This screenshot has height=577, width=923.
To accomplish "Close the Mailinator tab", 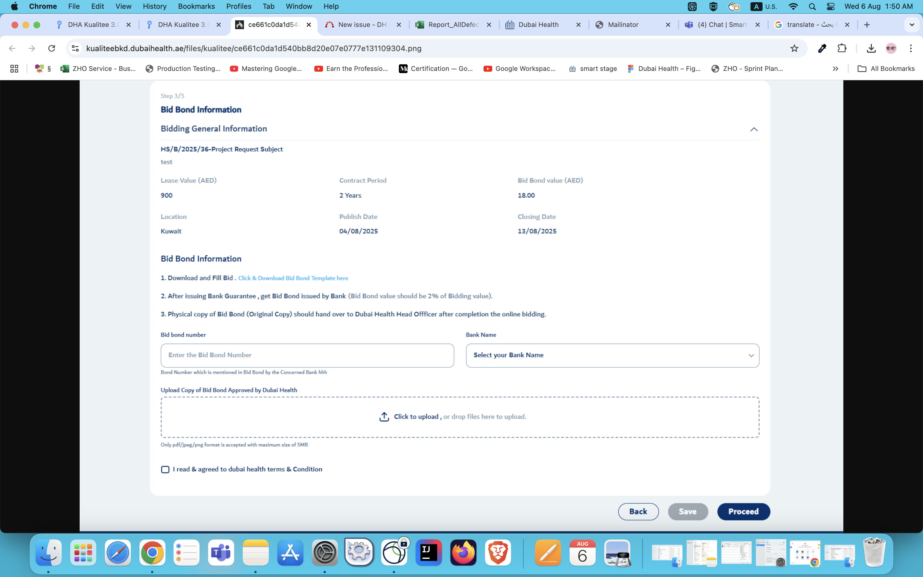I will pos(668,25).
